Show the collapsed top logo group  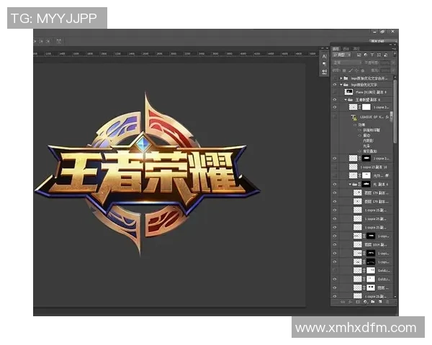335,78
